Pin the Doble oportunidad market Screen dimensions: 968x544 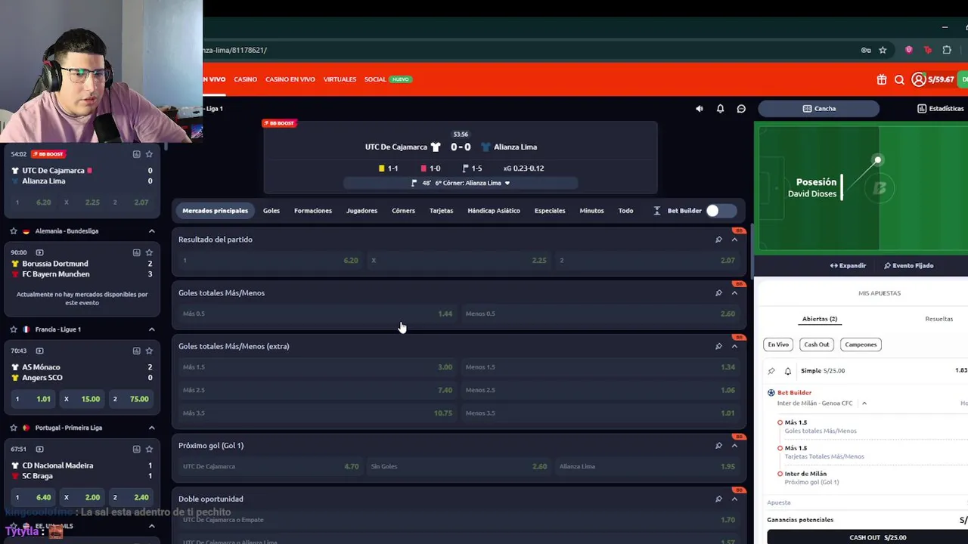[x=718, y=499]
